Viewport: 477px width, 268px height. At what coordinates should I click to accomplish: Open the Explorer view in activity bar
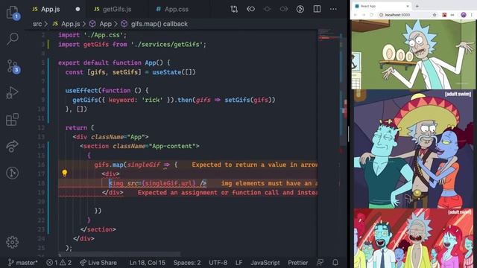point(13,13)
